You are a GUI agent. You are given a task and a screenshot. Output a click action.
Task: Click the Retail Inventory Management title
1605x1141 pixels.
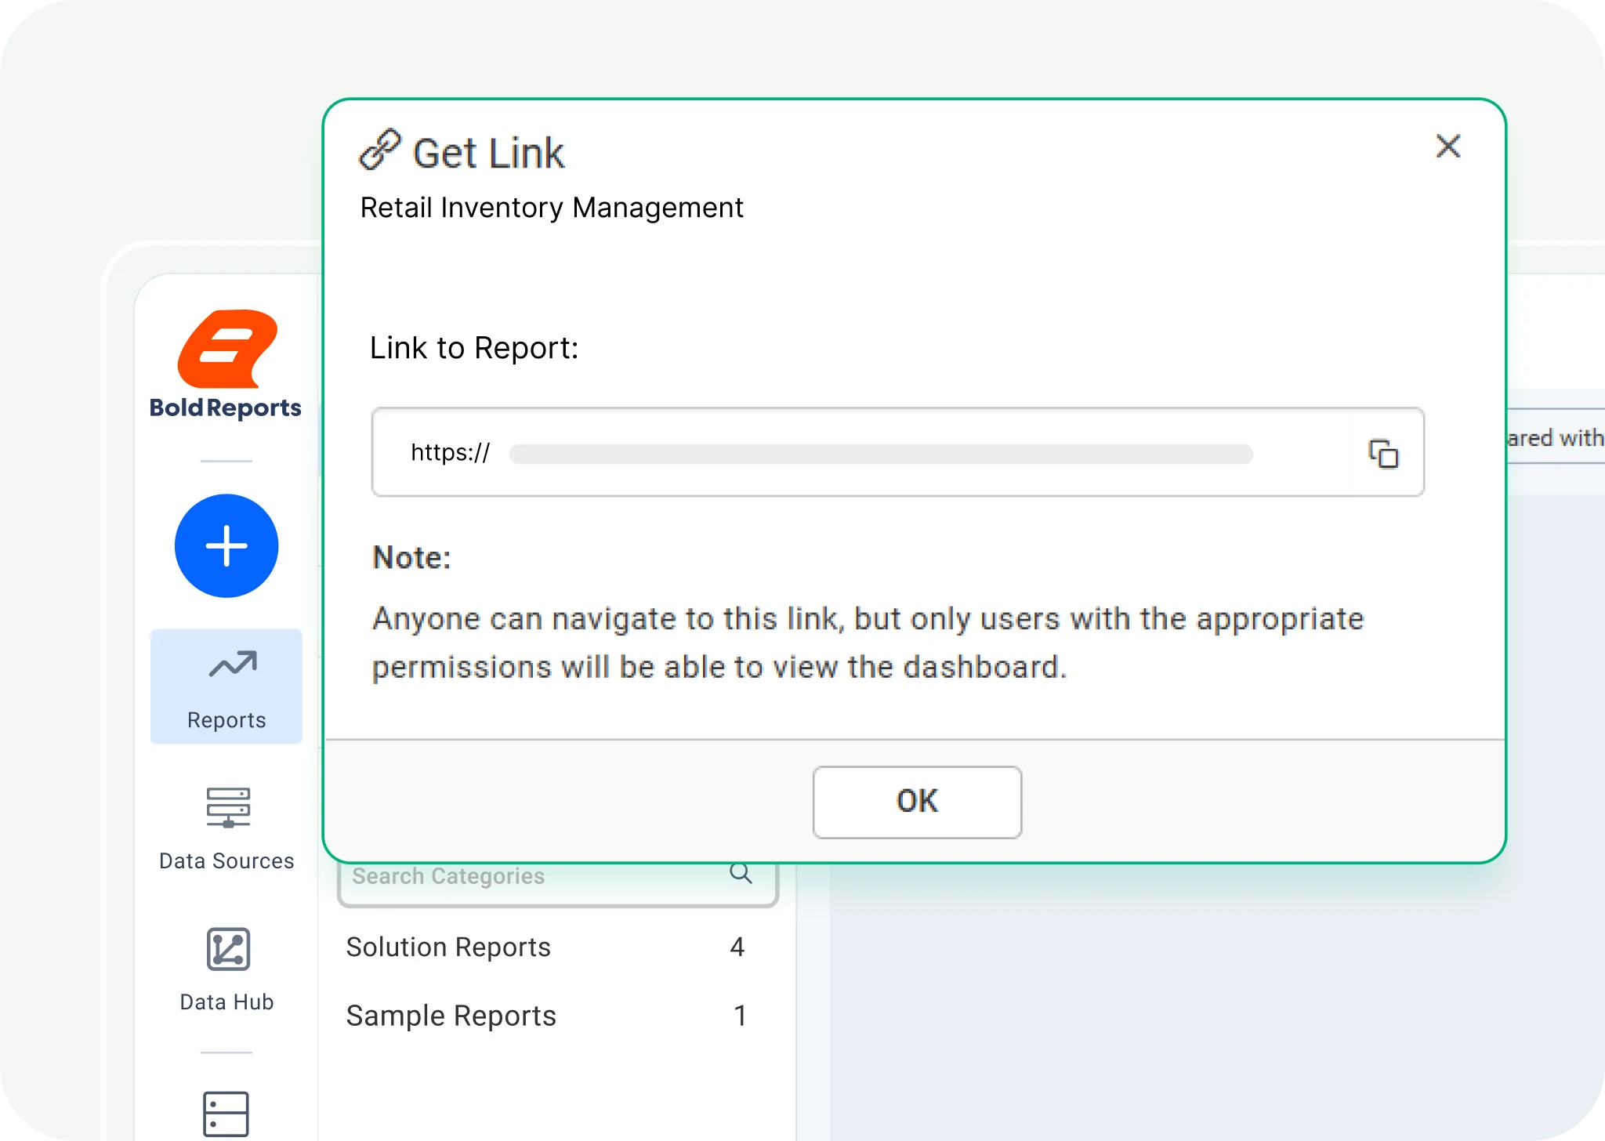[x=551, y=208]
